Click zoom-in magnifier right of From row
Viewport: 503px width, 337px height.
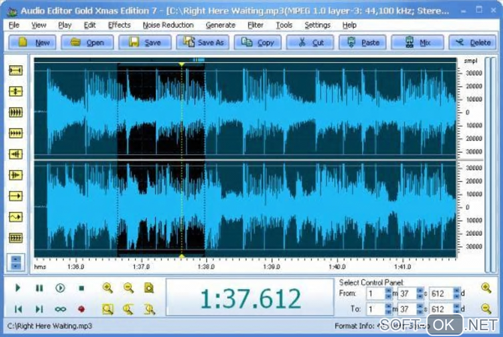click(x=486, y=288)
